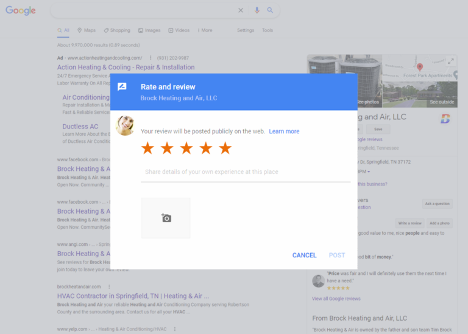Switch to the Shopping tab
The height and width of the screenshot is (334, 468).
coord(117,30)
